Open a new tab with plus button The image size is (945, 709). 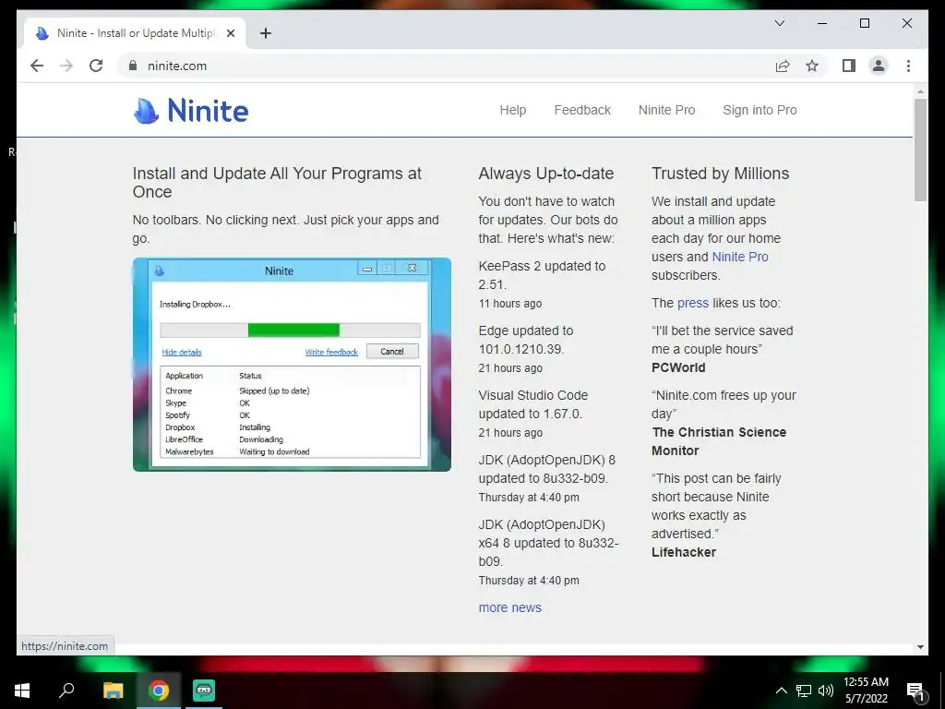point(266,33)
